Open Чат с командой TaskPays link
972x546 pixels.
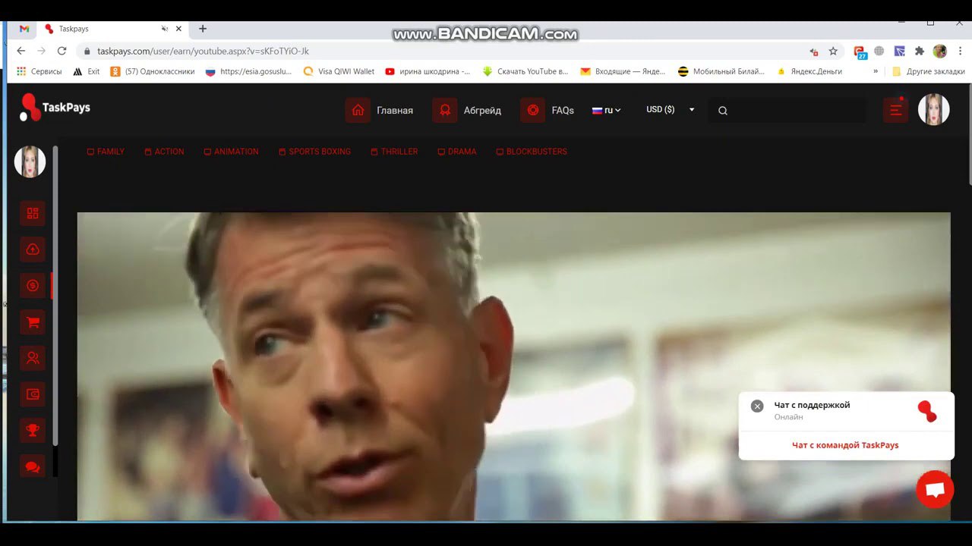845,445
